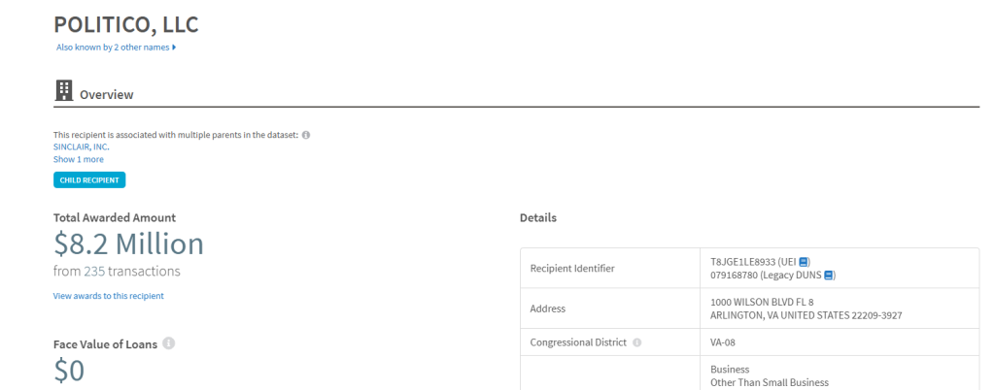Click the $0 face value of loans
Viewport: 995px width, 390px height.
[69, 371]
